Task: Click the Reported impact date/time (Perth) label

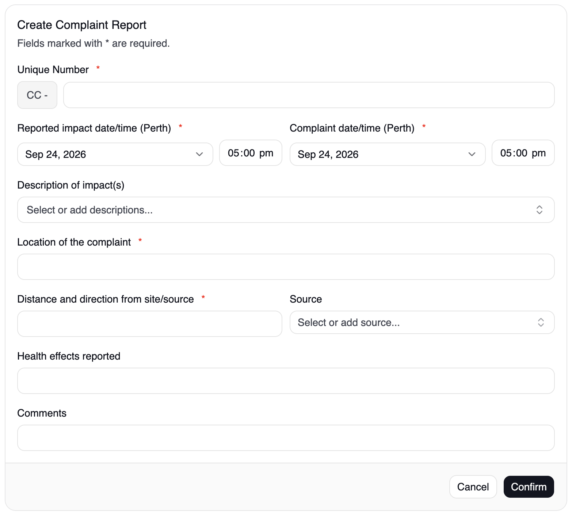Action: pos(94,128)
